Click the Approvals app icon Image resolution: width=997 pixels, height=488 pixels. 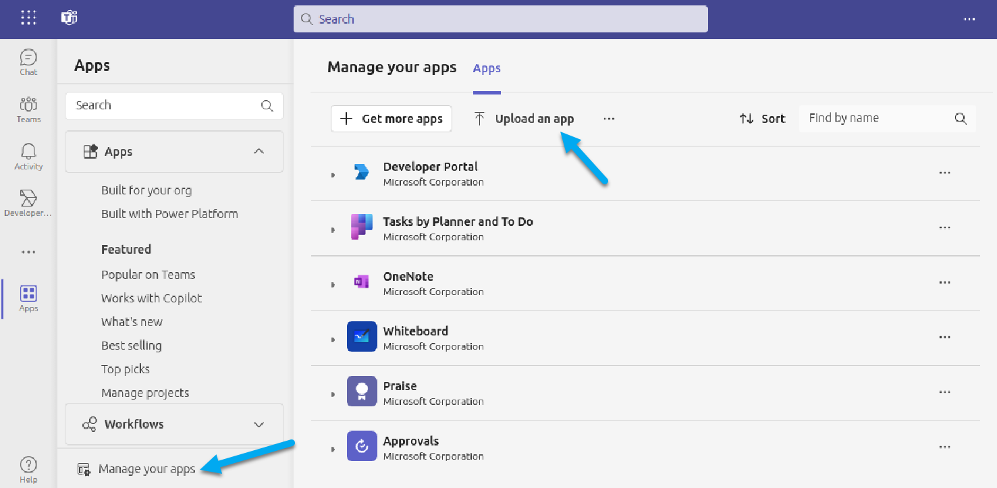pos(362,446)
